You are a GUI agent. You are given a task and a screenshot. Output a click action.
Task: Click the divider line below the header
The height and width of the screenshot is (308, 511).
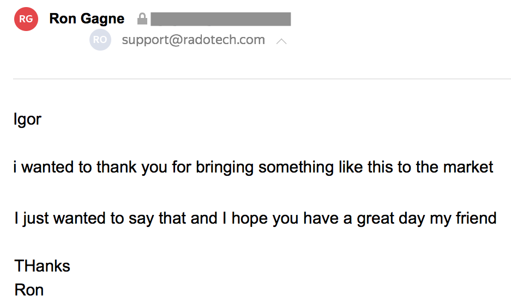coord(262,79)
